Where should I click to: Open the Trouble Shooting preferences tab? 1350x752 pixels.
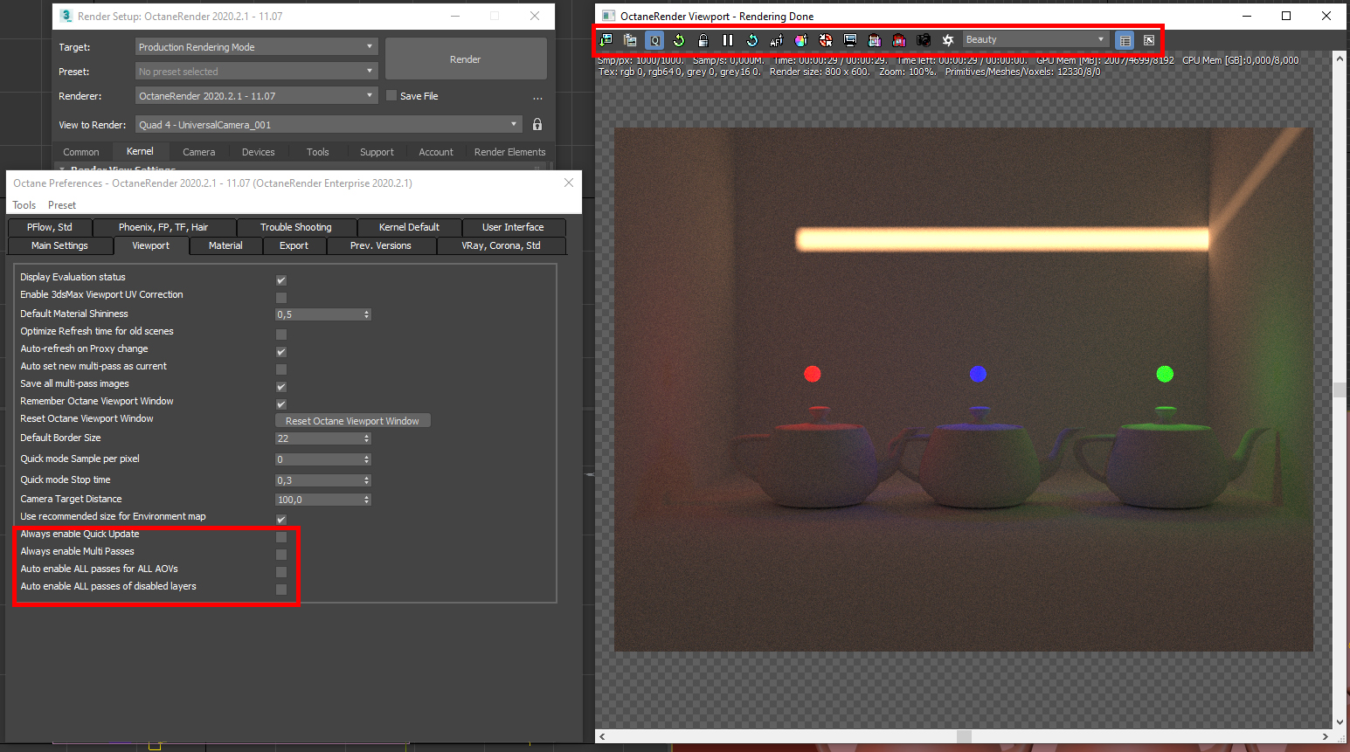[x=296, y=227]
